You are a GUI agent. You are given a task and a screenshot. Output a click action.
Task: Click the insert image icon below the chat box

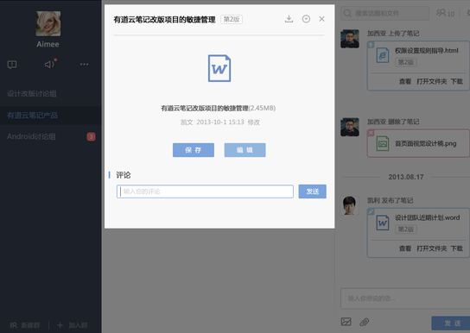coord(346,322)
